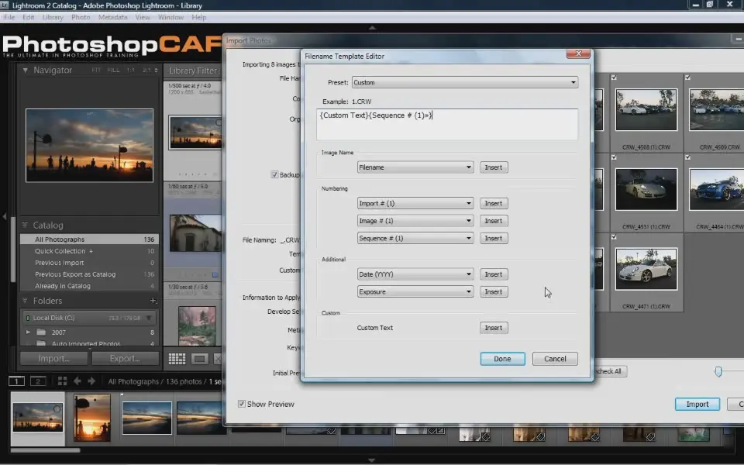
Task: Uncheck the CRW_4531 (1).CRW photo checkbox
Action: [x=614, y=157]
